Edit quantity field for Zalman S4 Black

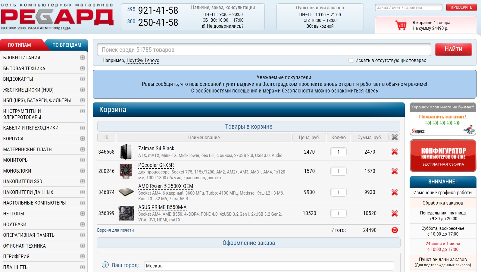[x=339, y=152]
